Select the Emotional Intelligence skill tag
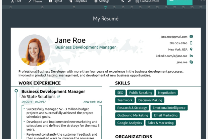 coord(169,108)
